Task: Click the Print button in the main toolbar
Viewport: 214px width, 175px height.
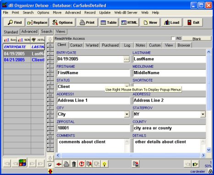Action: point(87,22)
